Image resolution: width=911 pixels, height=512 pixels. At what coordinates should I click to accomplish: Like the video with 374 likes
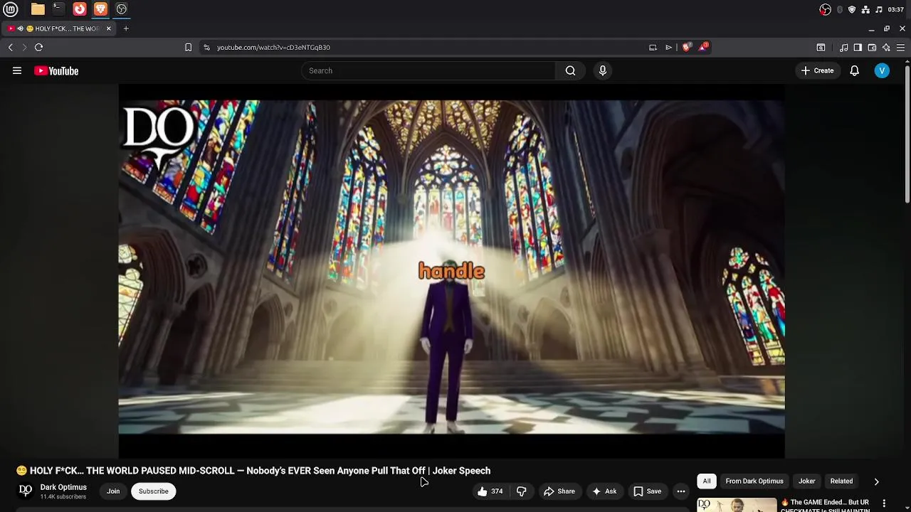coord(490,491)
